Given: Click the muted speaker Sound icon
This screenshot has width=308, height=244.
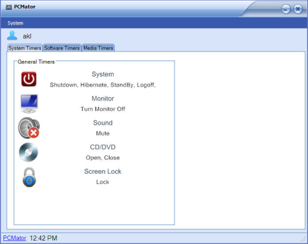Looking at the screenshot, I should point(29,127).
